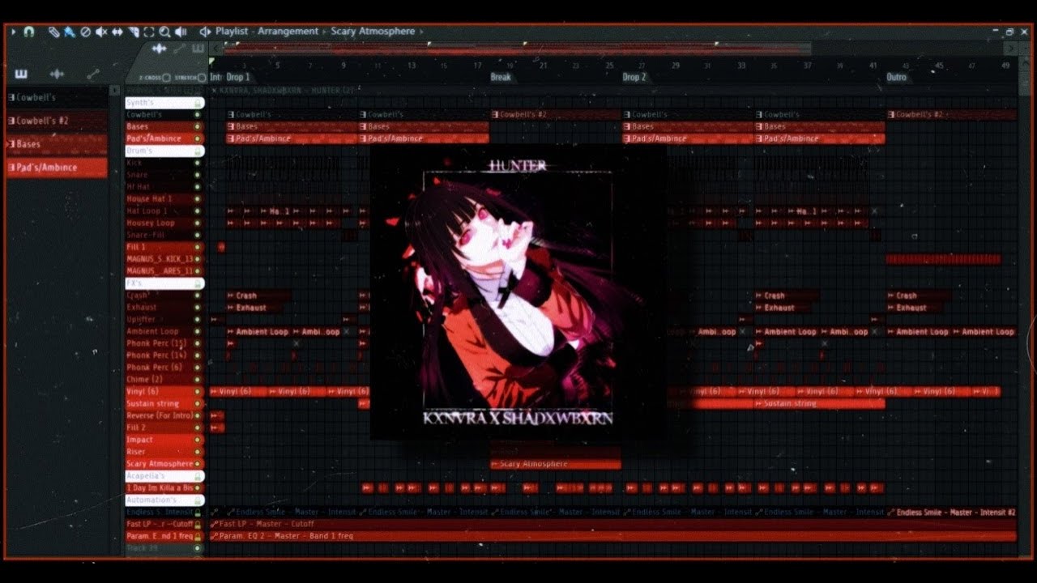
Task: Mute the Cowbell's track
Action: pyautogui.click(x=197, y=115)
